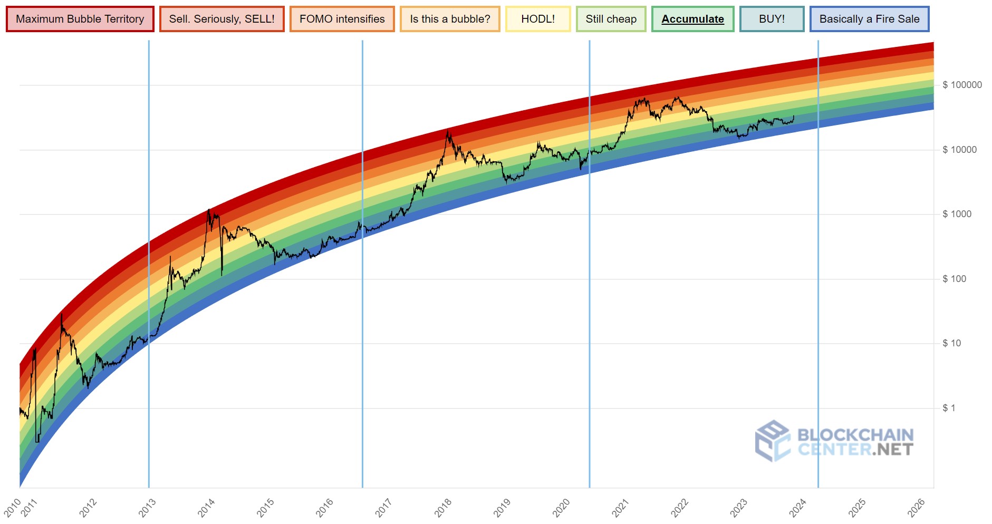992x524 pixels.
Task: Click the HODL! legend label
Action: pos(538,19)
